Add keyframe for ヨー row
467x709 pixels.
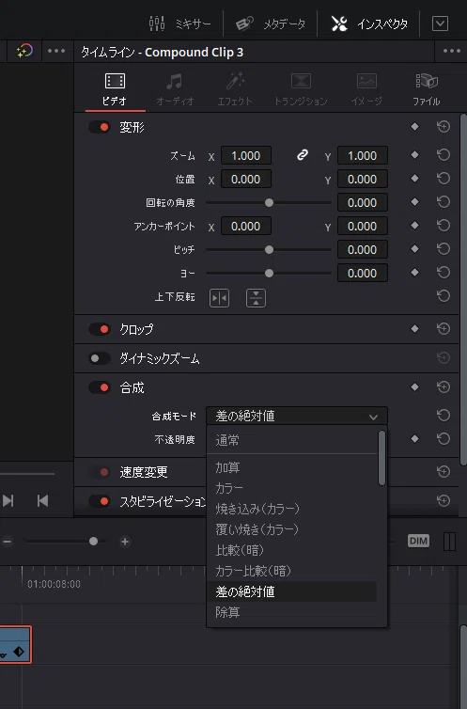[414, 272]
